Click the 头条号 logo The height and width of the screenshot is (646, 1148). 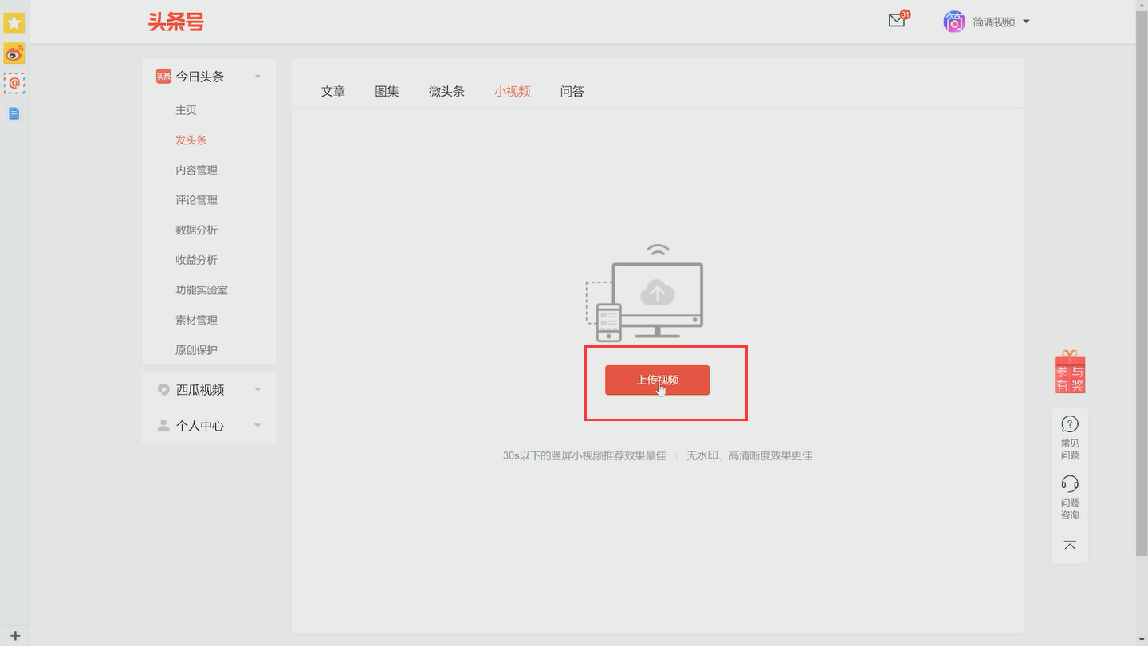(176, 22)
